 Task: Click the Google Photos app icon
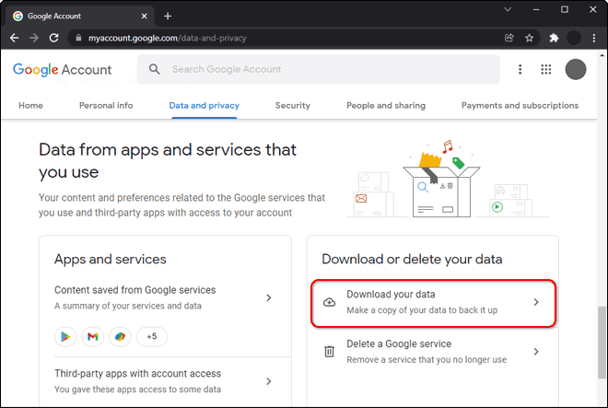point(120,336)
